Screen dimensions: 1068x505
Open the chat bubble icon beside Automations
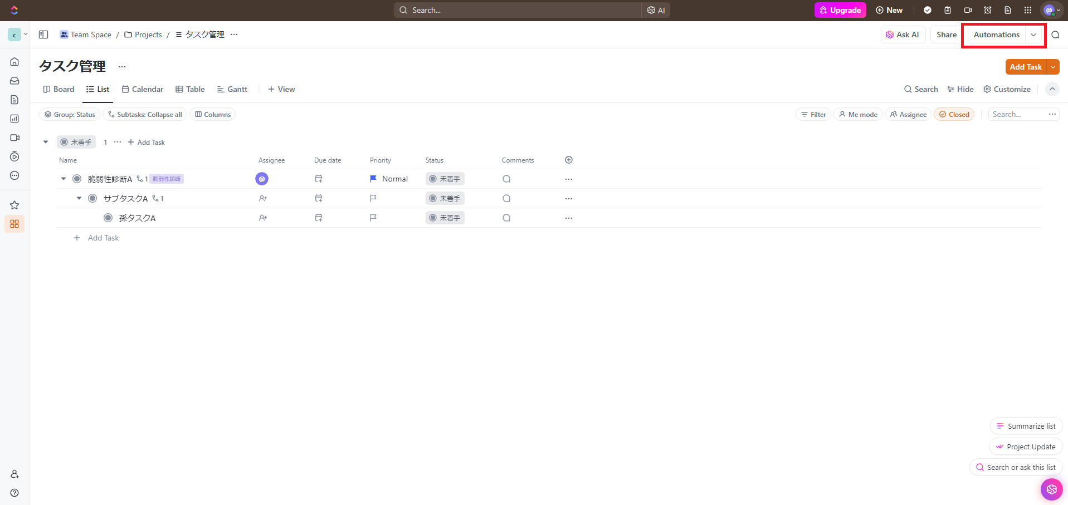click(1055, 35)
